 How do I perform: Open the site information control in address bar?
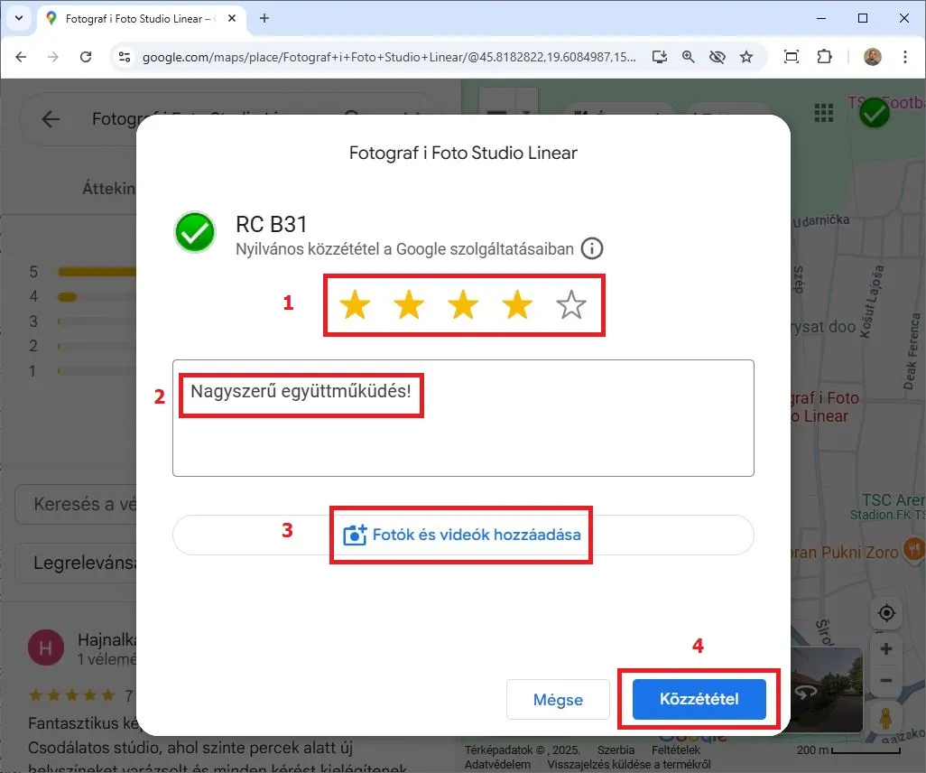point(125,57)
